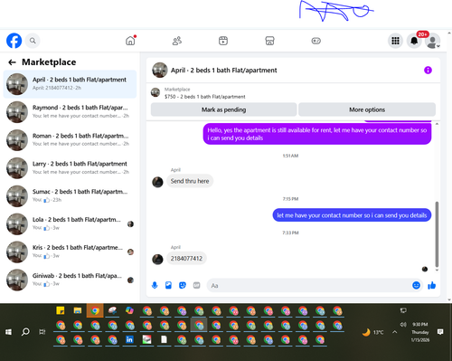Open the Gaming controller icon
This screenshot has height=361, width=452.
[315, 41]
